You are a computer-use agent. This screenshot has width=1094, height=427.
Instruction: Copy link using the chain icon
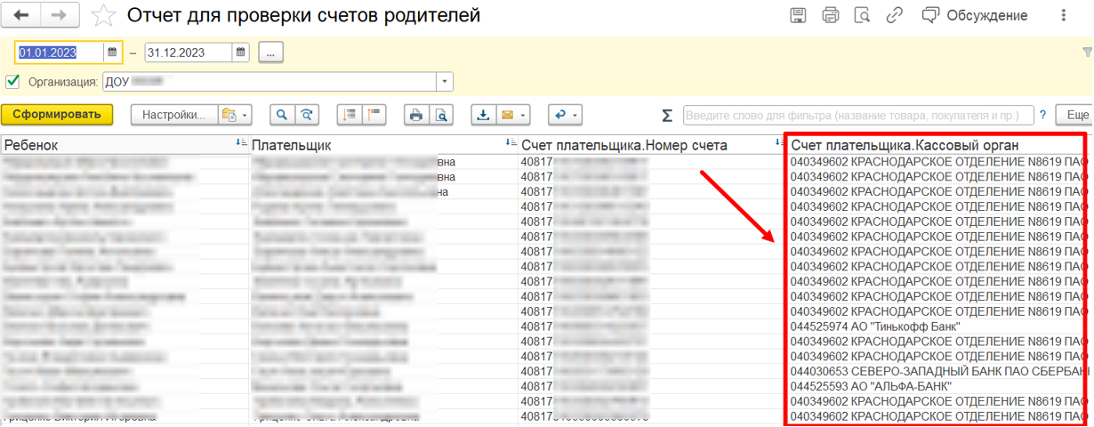895,15
